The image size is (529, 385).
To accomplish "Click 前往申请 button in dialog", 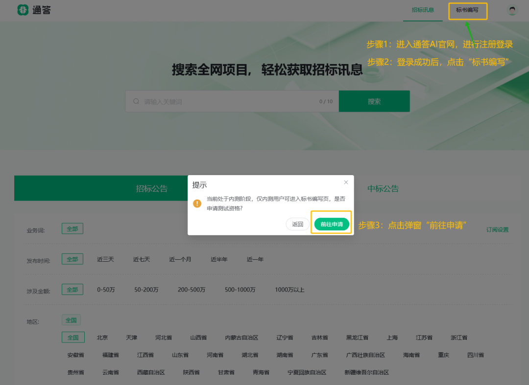I will pyautogui.click(x=332, y=225).
